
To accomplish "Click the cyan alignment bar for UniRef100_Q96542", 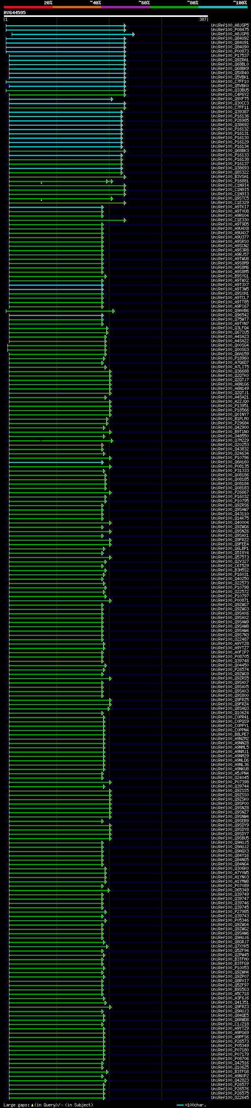I will pyautogui.click(x=56, y=315).
